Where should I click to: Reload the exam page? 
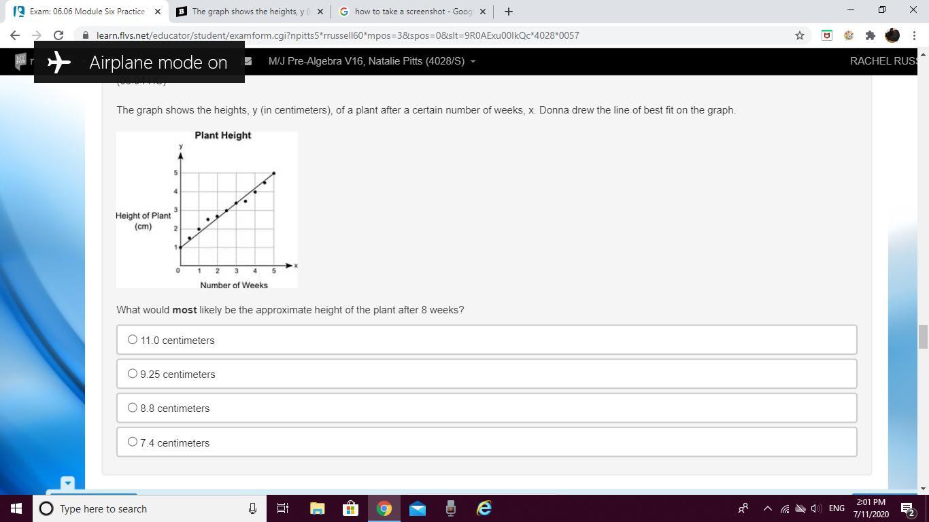click(x=58, y=35)
